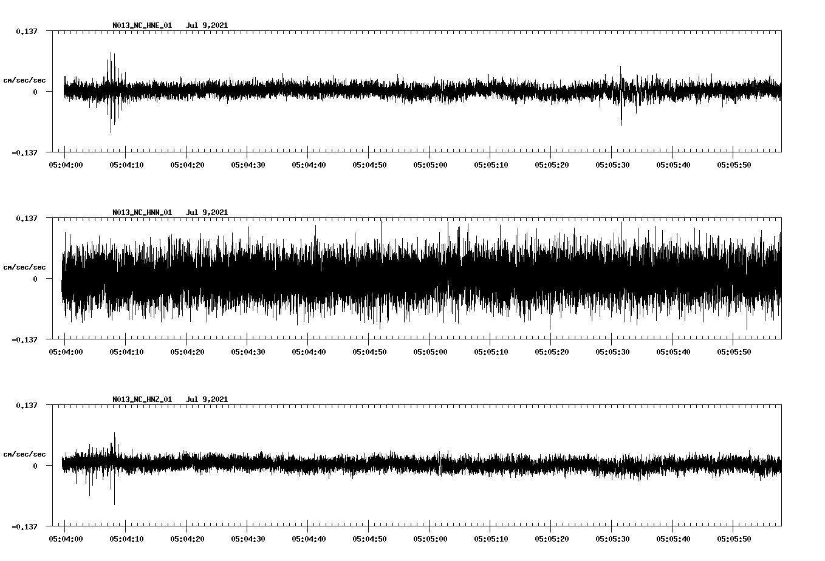The height and width of the screenshot is (561, 825).
Task: Click the -0.137 lower amplitude label on bottom plot
Action: (25, 526)
